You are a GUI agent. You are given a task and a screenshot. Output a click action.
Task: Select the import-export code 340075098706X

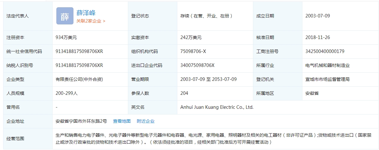tap(197, 65)
